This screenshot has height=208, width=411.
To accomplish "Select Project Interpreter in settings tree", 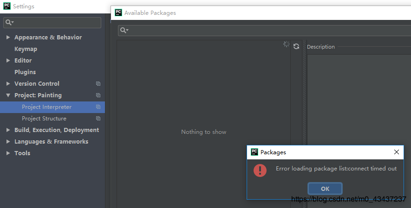I will click(46, 107).
